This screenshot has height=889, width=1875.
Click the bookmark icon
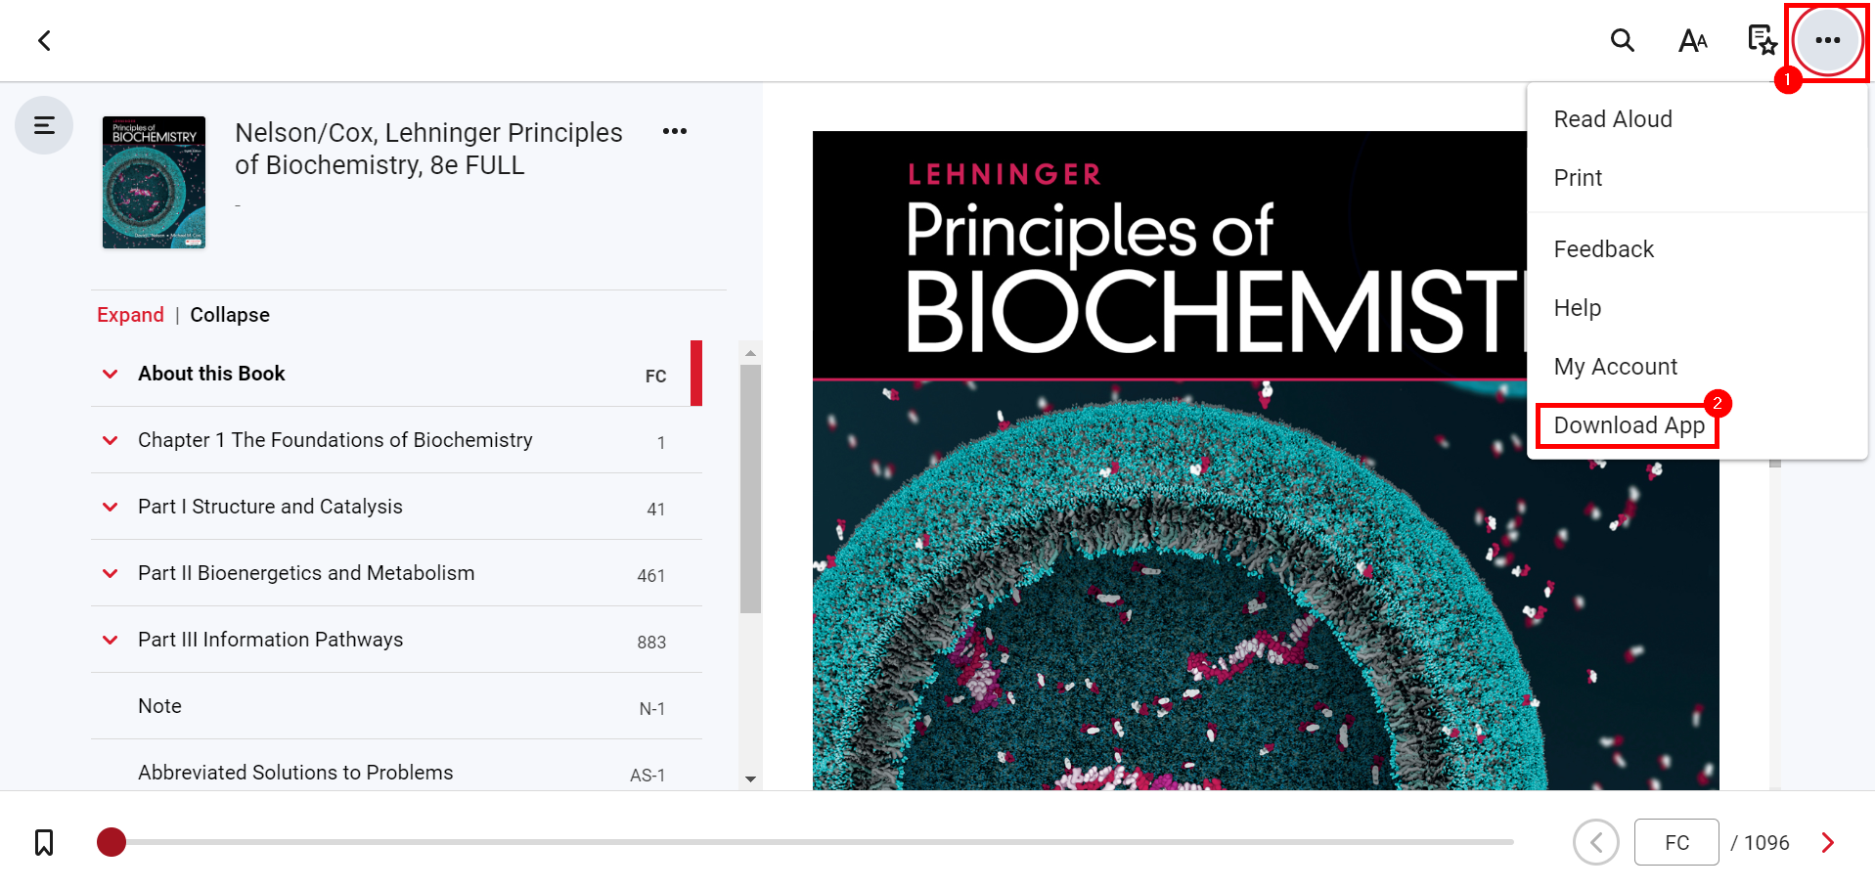tap(44, 842)
